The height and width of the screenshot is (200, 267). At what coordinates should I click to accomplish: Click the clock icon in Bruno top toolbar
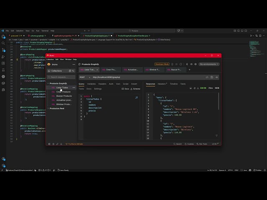(181, 64)
